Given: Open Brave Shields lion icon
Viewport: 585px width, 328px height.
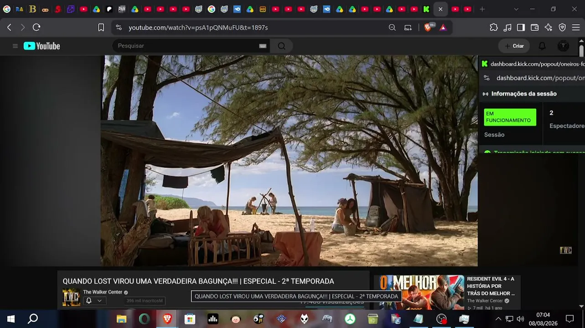Looking at the screenshot, I should (x=428, y=27).
